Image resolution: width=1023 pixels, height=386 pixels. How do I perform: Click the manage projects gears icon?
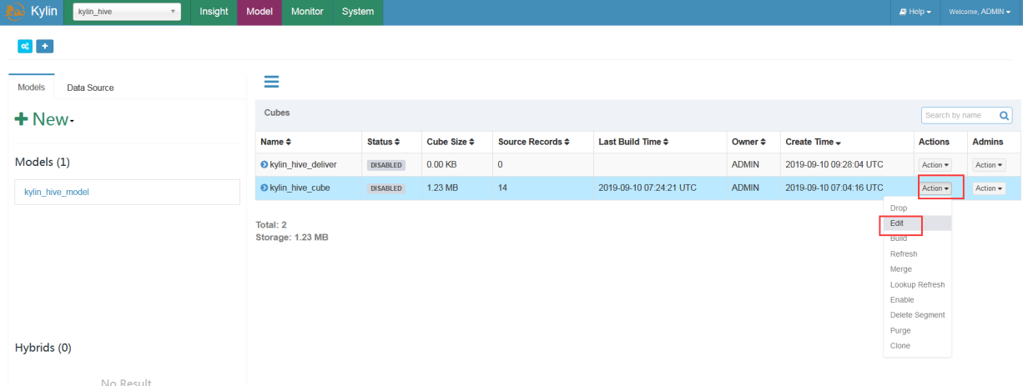[25, 46]
